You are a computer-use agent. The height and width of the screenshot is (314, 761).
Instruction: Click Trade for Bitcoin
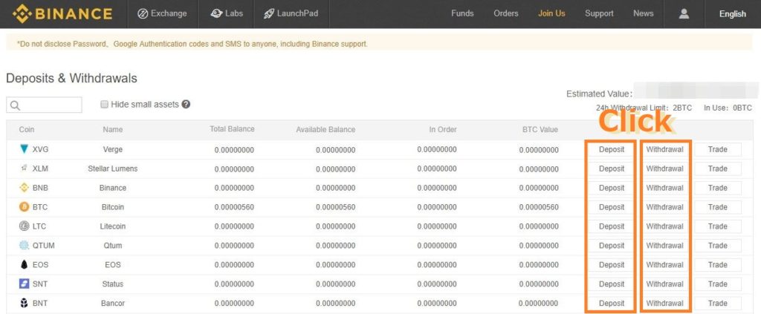click(717, 207)
